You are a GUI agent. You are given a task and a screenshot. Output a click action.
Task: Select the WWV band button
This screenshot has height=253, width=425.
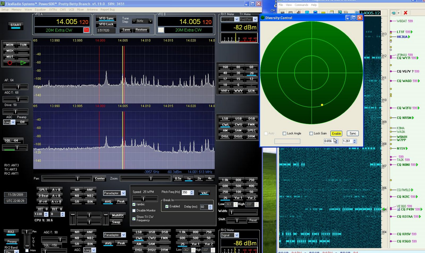tap(238, 91)
